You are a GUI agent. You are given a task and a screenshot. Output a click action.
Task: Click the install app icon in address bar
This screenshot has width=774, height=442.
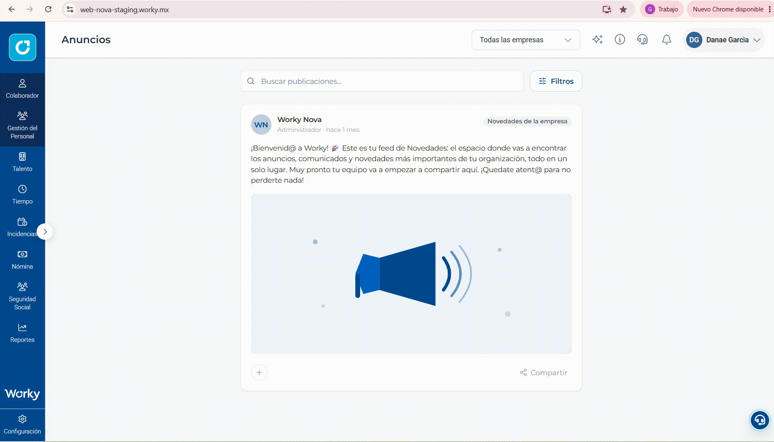point(607,9)
